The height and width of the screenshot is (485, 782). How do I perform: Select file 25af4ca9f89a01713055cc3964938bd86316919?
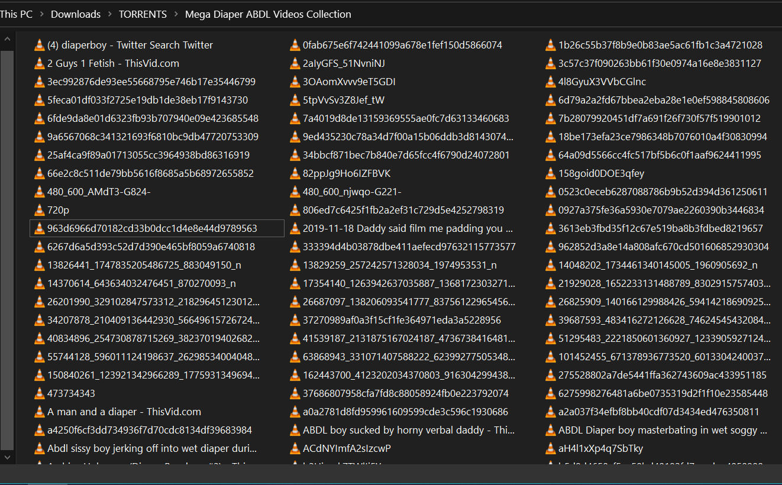(148, 155)
